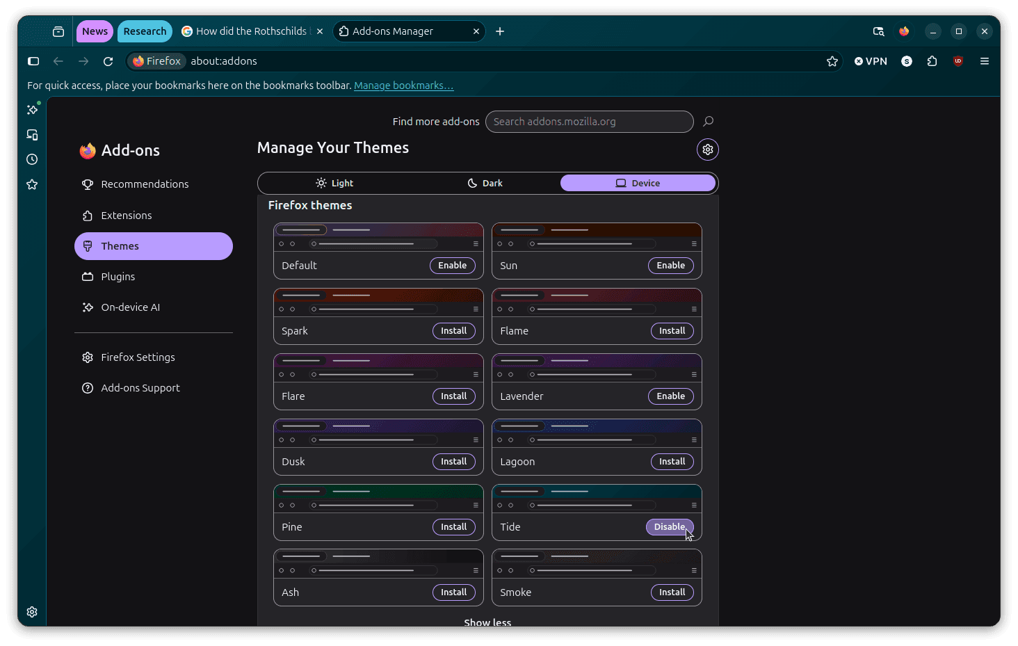Open the tab search icon in the title bar

pos(879,31)
